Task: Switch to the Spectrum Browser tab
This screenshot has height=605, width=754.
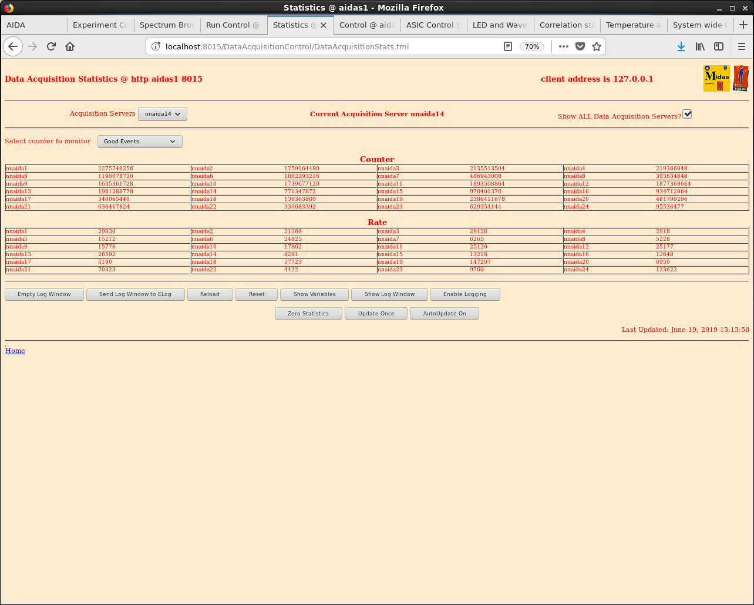Action: [x=167, y=25]
